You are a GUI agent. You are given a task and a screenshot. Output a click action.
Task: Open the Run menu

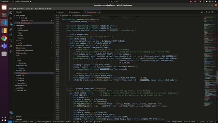click(x=36, y=9)
